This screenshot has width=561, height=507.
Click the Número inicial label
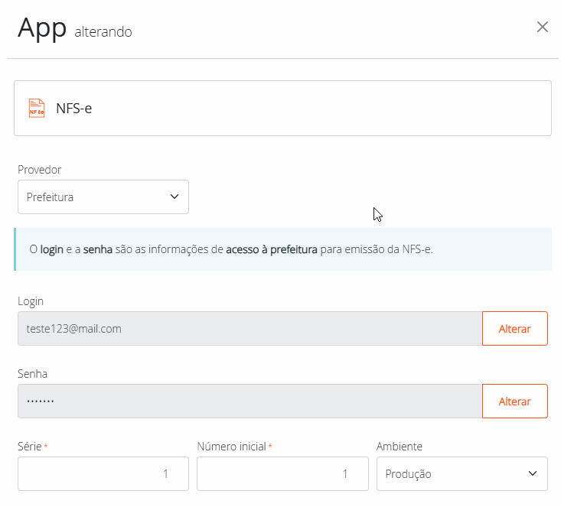click(231, 447)
